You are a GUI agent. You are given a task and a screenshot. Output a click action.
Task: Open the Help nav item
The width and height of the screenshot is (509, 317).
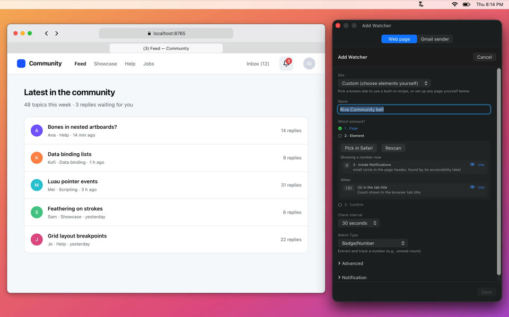(130, 64)
